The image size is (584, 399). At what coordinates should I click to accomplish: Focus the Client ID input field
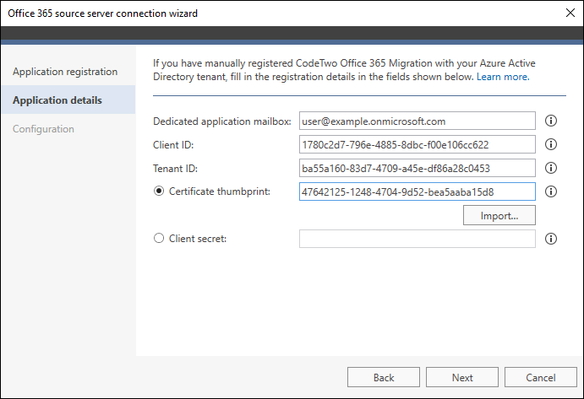point(418,144)
